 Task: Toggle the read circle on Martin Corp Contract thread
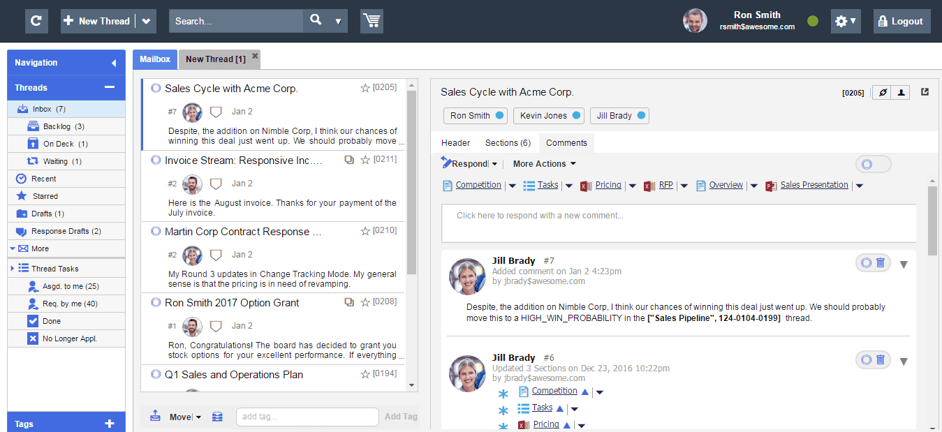(x=156, y=232)
